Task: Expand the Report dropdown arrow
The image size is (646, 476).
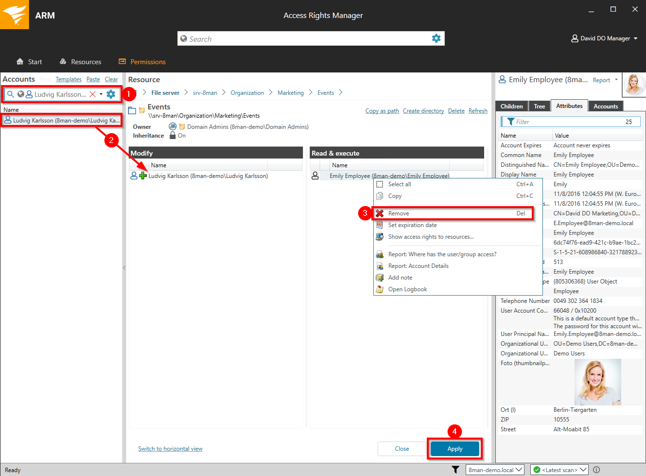Action: tap(616, 80)
